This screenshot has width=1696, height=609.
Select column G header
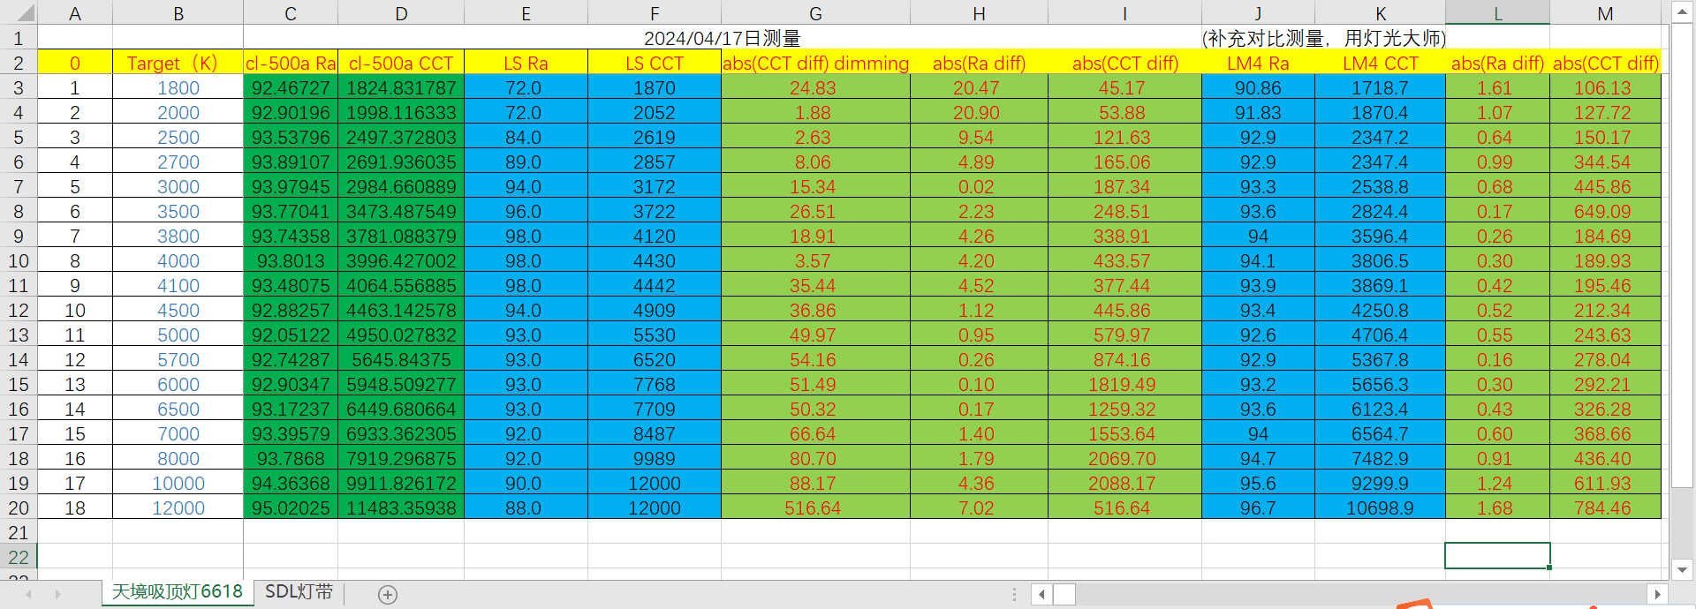pyautogui.click(x=815, y=13)
